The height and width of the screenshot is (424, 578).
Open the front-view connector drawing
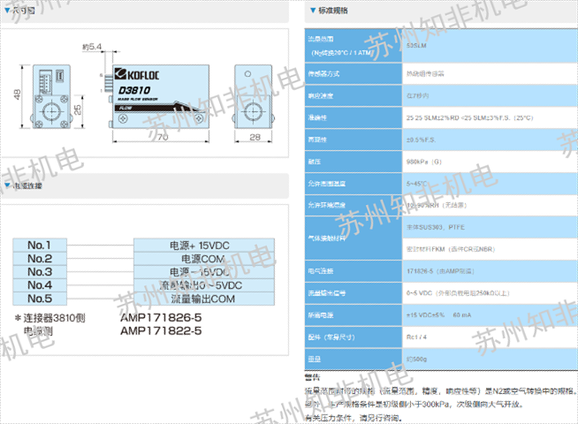(51, 96)
